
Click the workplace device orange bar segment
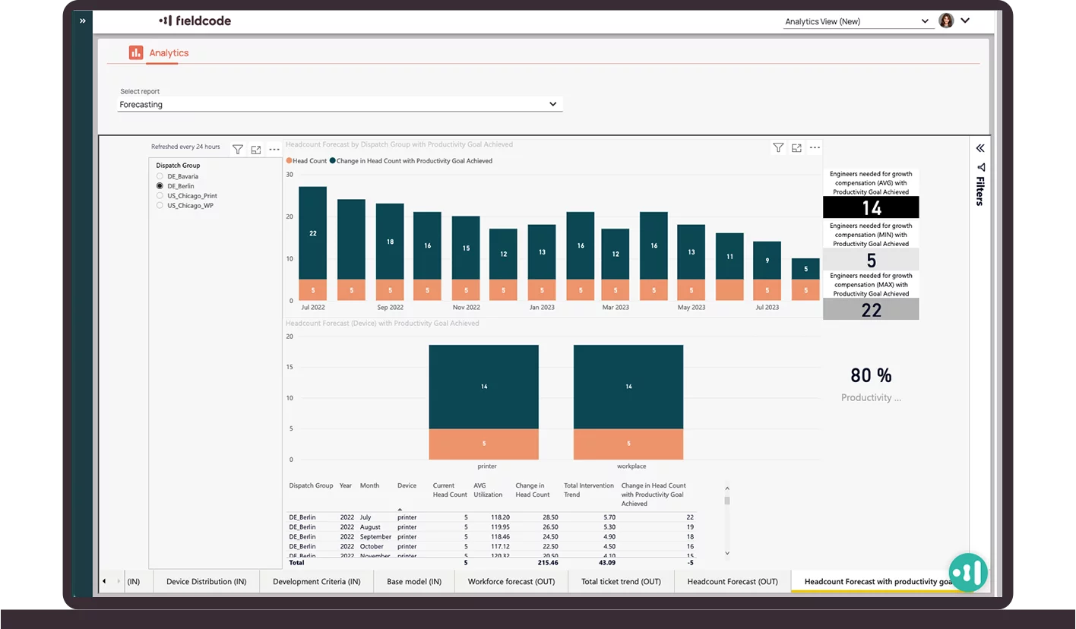pos(628,444)
